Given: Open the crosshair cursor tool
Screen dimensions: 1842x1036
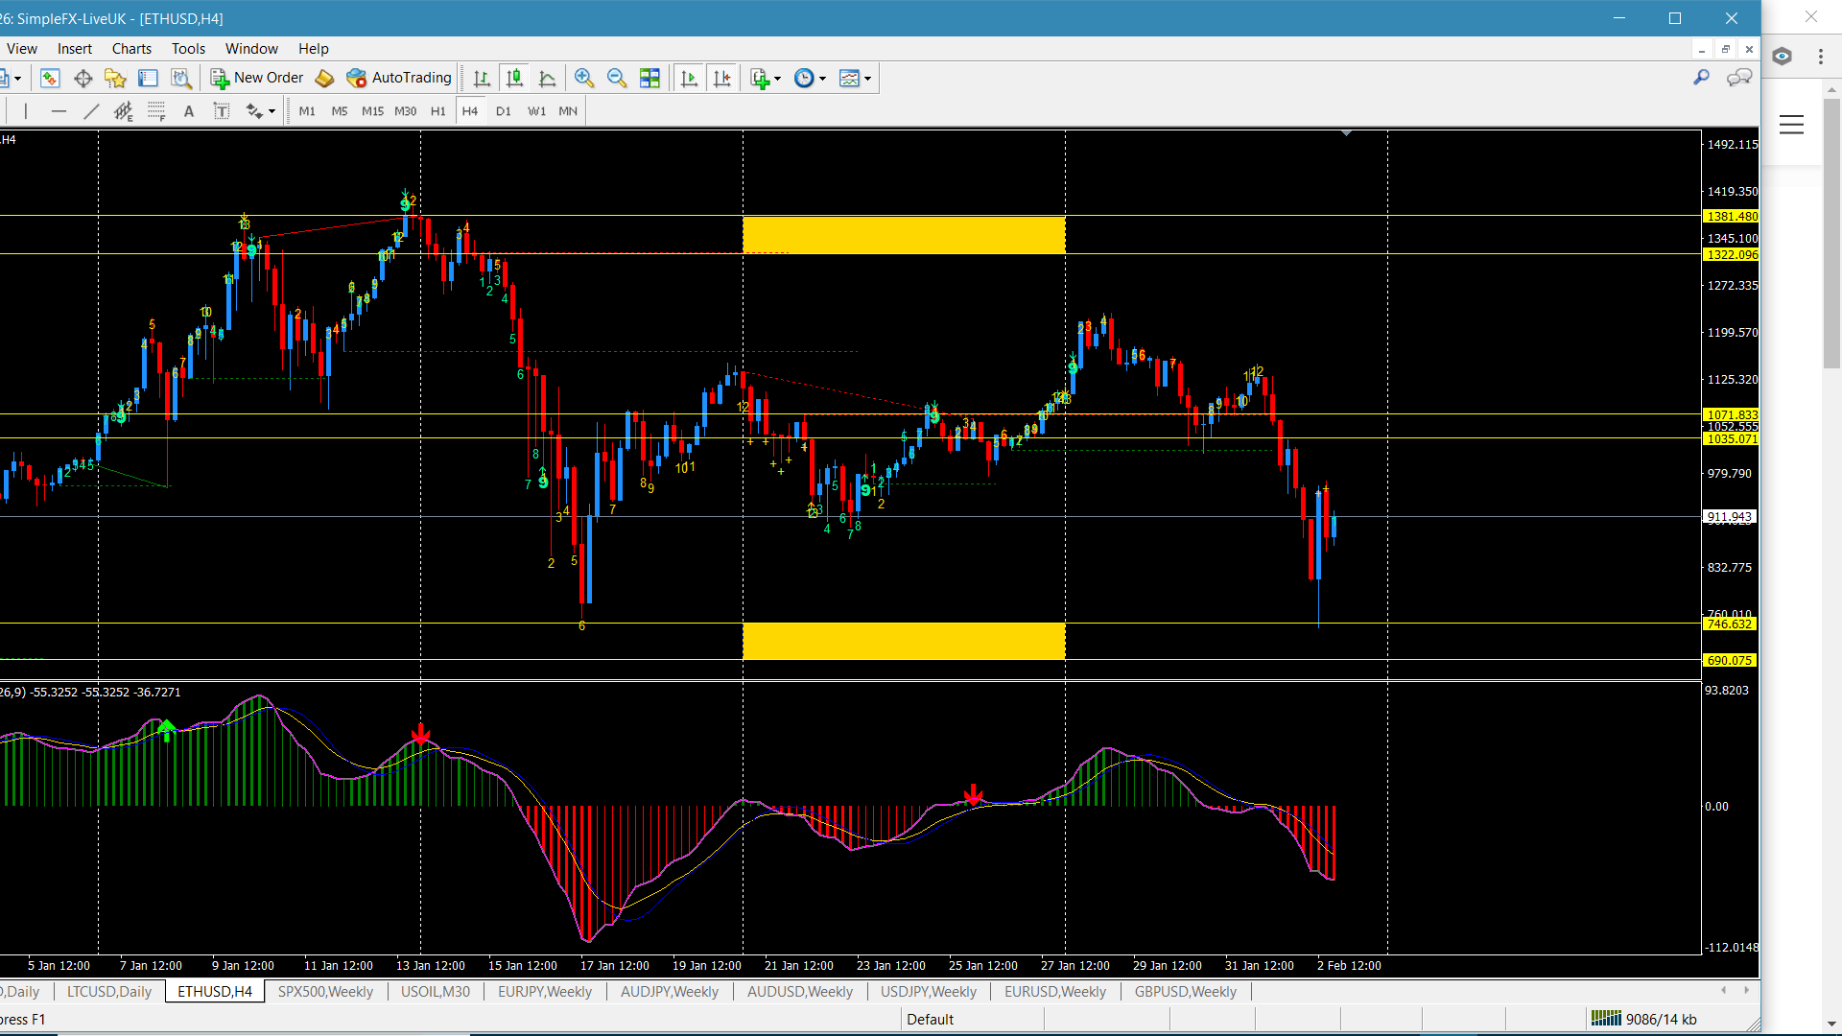Looking at the screenshot, I should tap(83, 79).
